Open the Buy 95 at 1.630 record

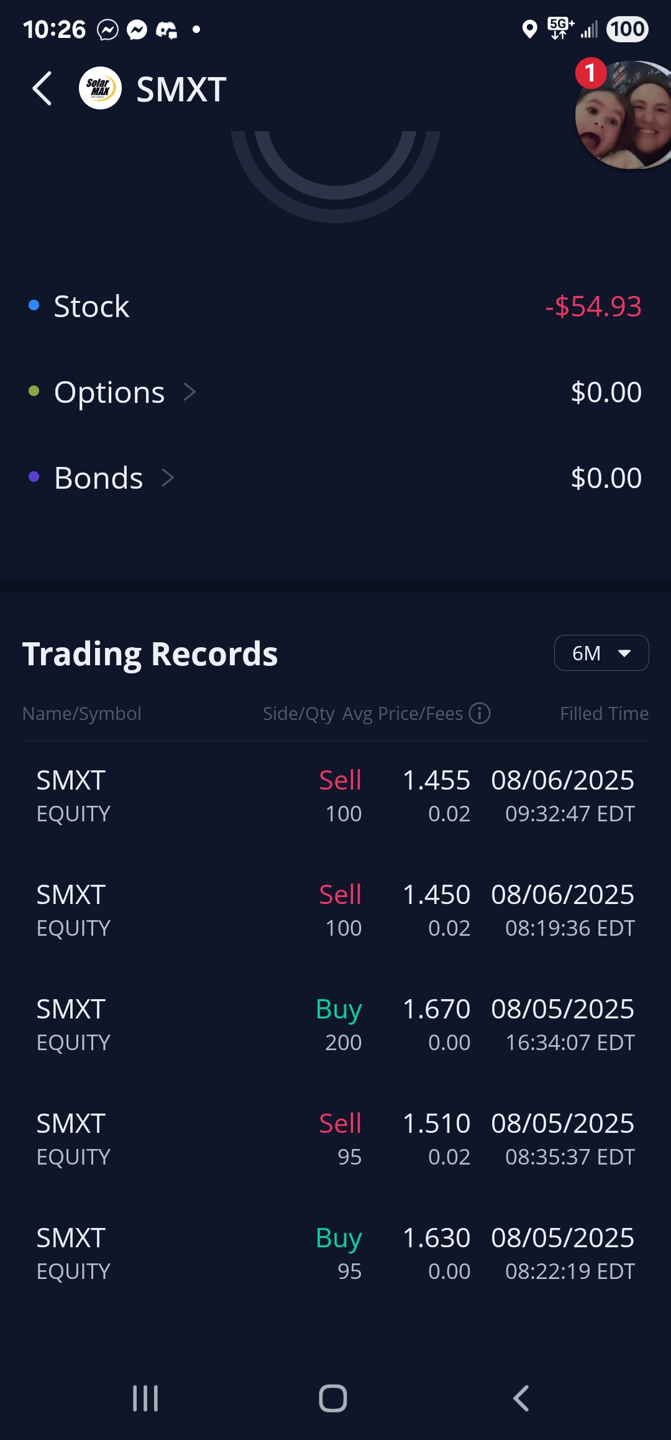coord(335,1254)
